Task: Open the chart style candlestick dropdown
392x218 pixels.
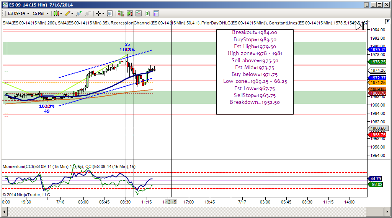Action: (57, 13)
